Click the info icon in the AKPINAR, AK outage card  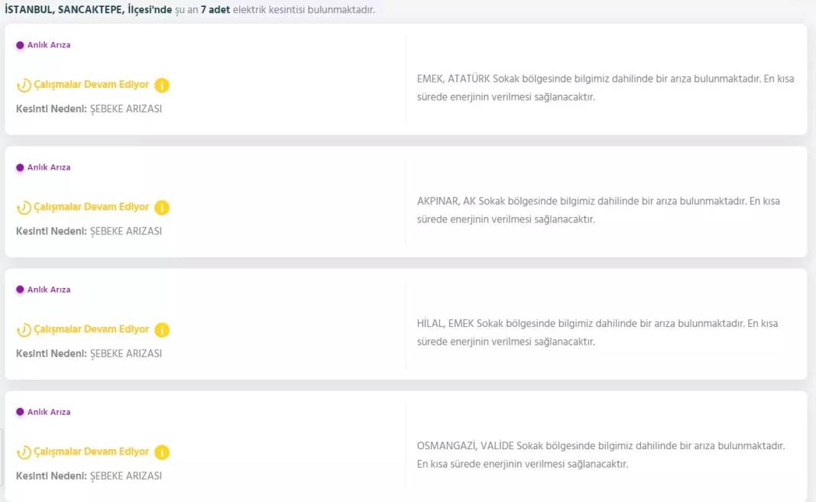[161, 207]
